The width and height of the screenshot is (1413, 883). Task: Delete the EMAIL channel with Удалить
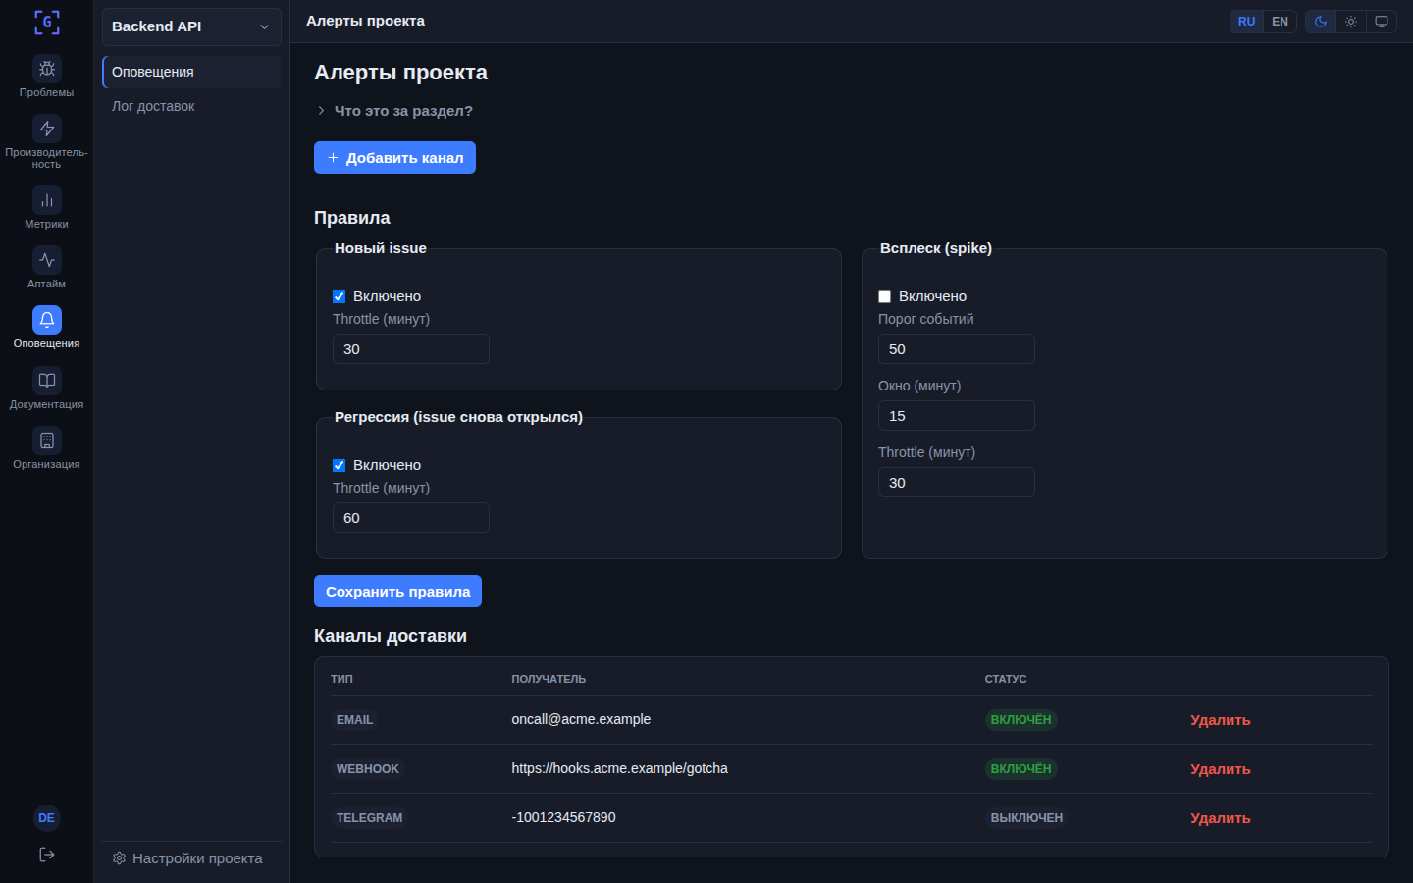pyautogui.click(x=1220, y=720)
